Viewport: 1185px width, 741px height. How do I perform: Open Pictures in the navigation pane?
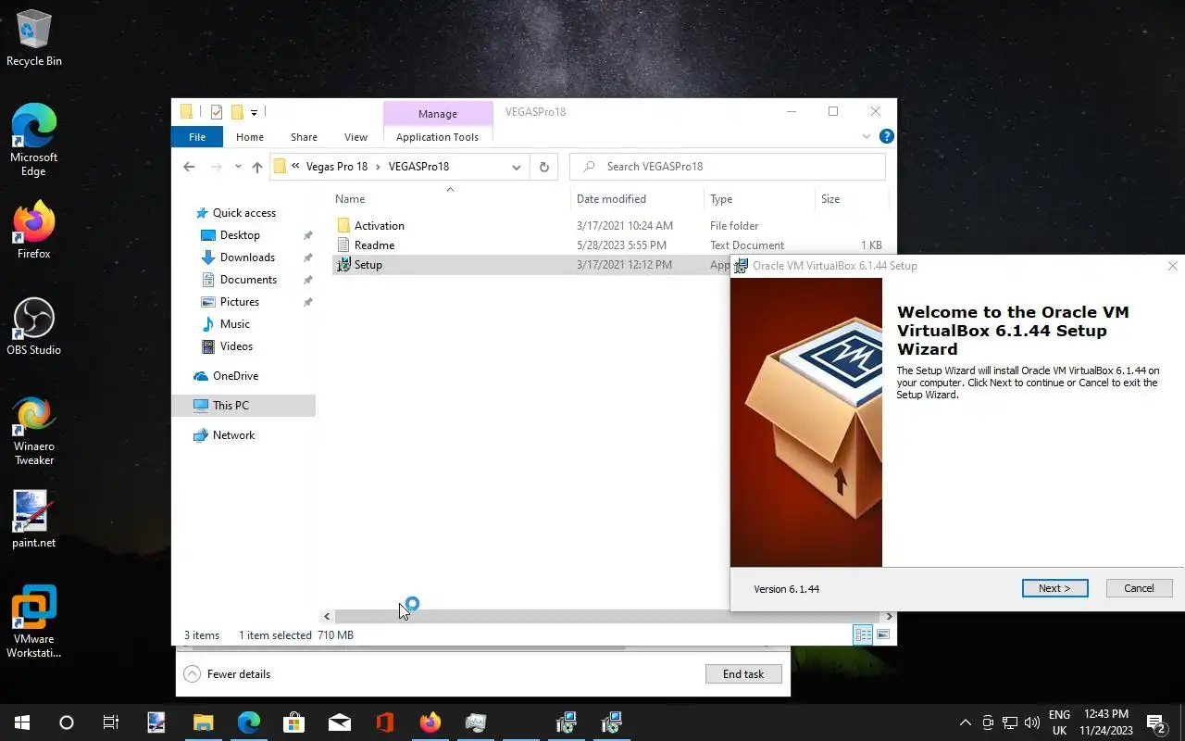point(239,302)
